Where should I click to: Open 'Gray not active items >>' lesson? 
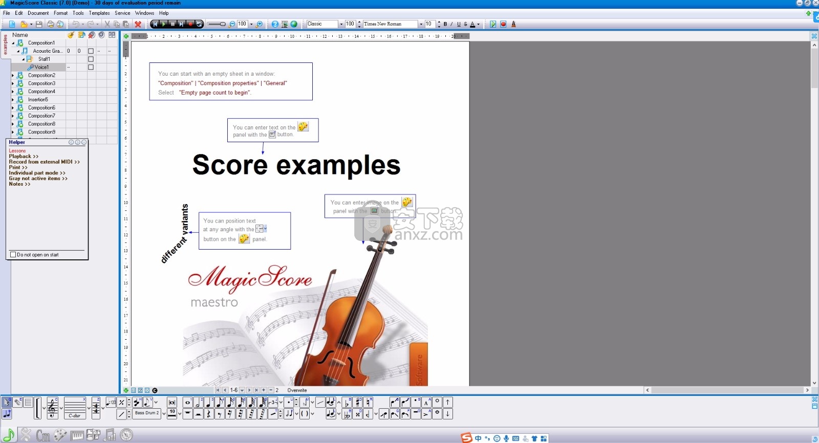click(38, 179)
